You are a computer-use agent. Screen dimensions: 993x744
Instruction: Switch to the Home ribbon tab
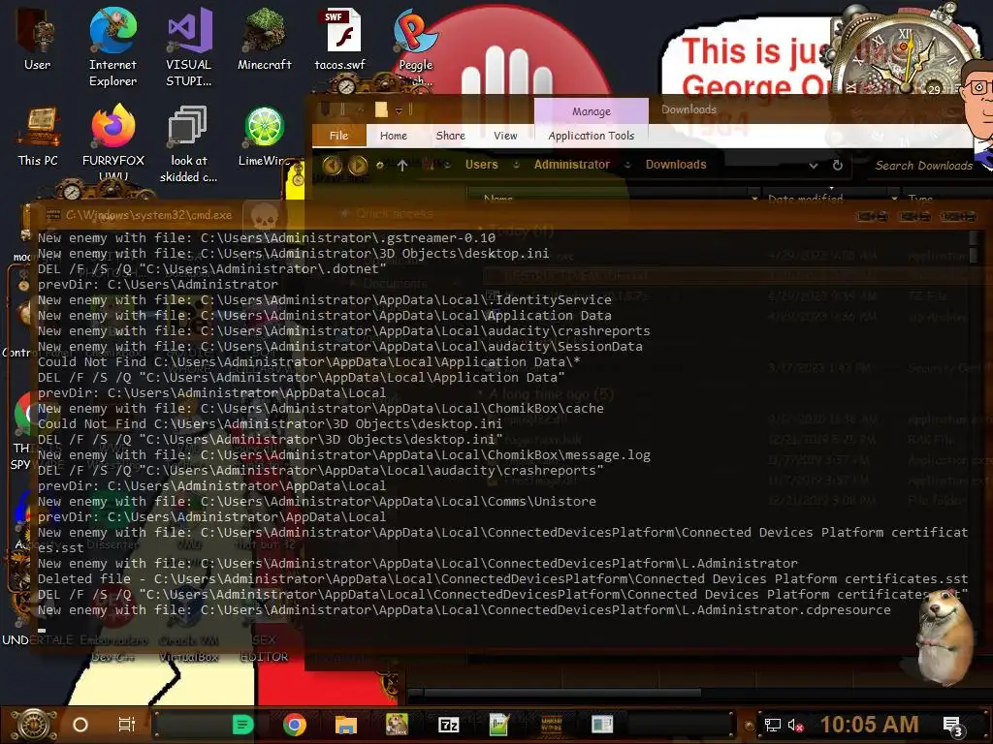pyautogui.click(x=394, y=136)
